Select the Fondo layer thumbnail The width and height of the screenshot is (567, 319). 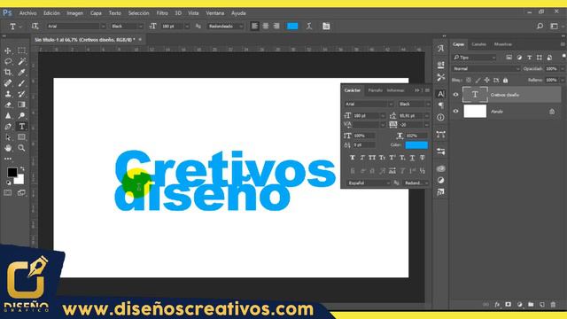pos(475,112)
